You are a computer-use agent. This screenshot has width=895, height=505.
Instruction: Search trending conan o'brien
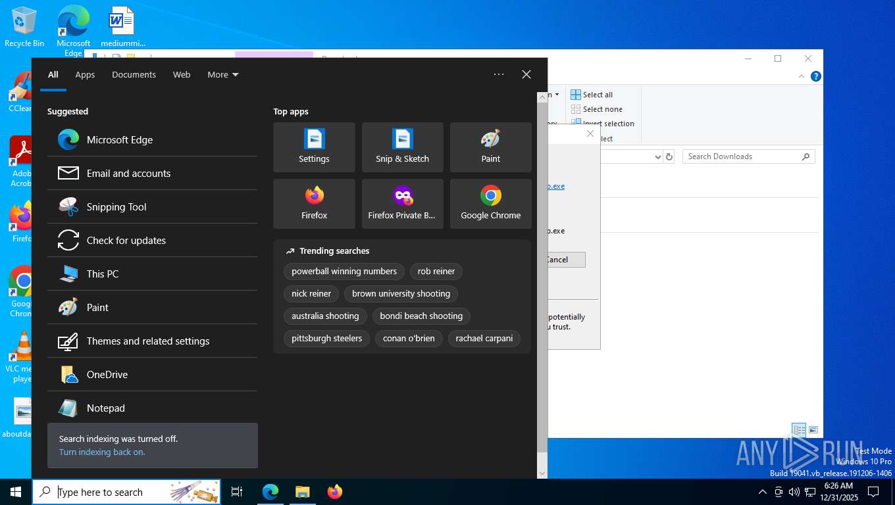tap(409, 338)
